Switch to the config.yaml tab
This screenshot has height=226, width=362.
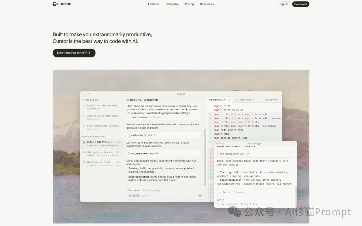point(271,100)
